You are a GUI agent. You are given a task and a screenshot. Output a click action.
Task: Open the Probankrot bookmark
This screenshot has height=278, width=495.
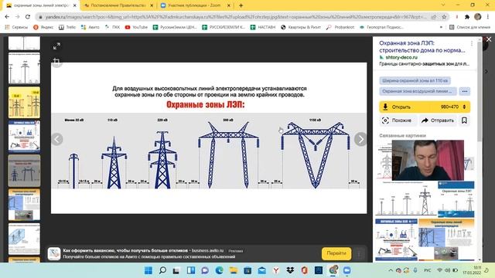(x=340, y=27)
